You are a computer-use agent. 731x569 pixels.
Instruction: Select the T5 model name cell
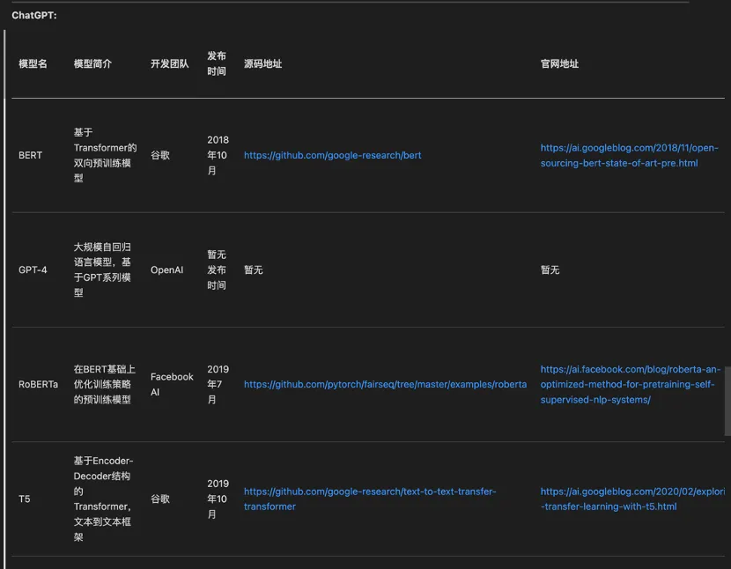(25, 499)
